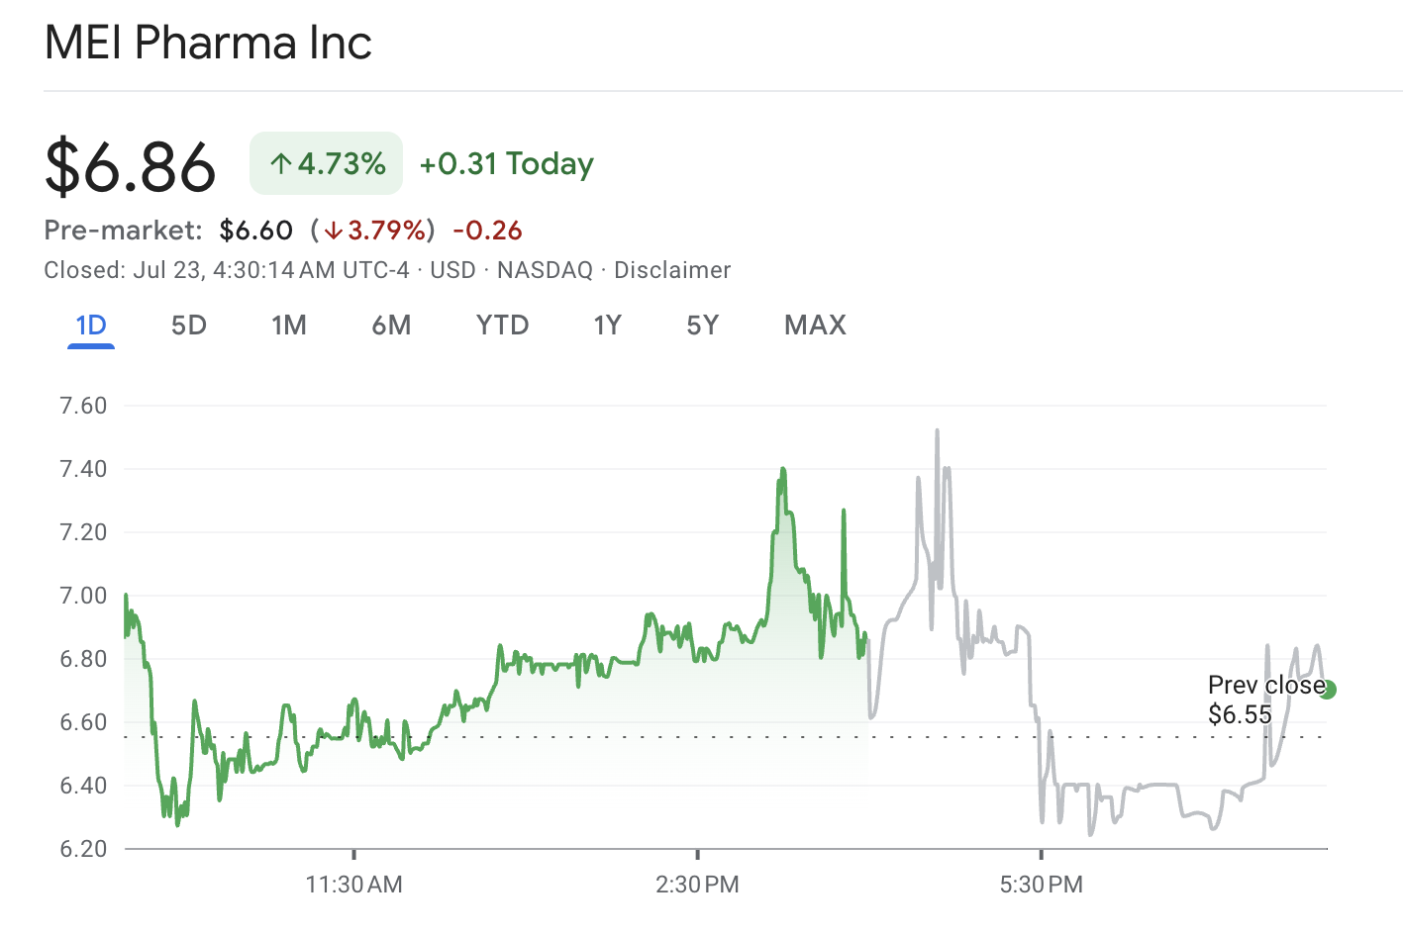The height and width of the screenshot is (935, 1403).
Task: Open the Disclaimer link
Action: pos(671,269)
